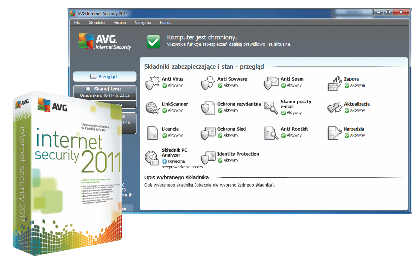
Task: Open the Zapora firewall icon
Action: click(334, 83)
